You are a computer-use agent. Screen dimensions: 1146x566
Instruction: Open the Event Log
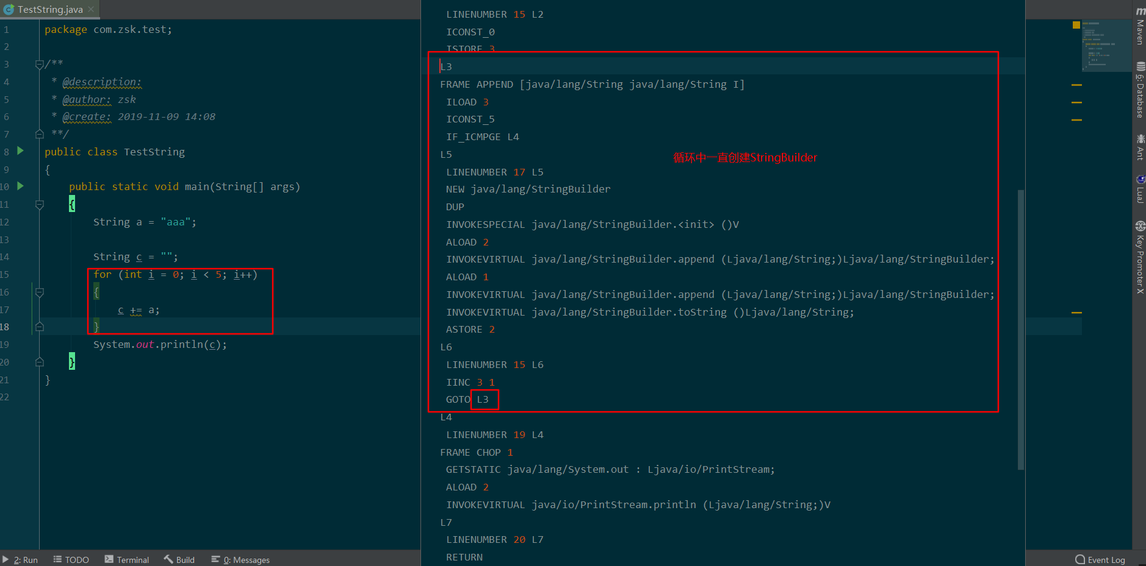pos(1100,559)
